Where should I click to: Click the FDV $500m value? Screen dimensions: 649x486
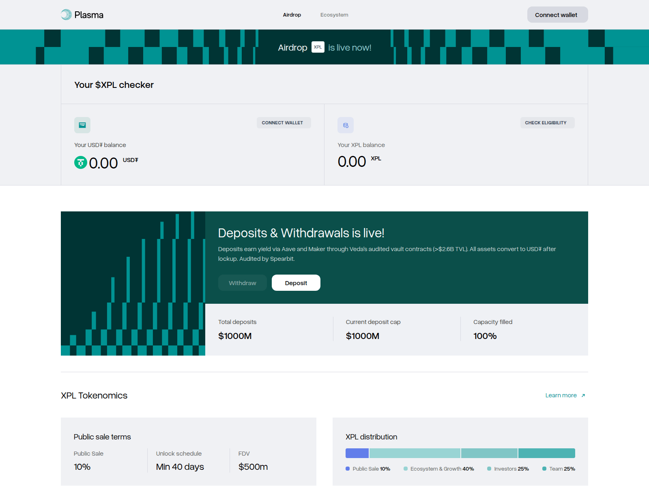(253, 467)
